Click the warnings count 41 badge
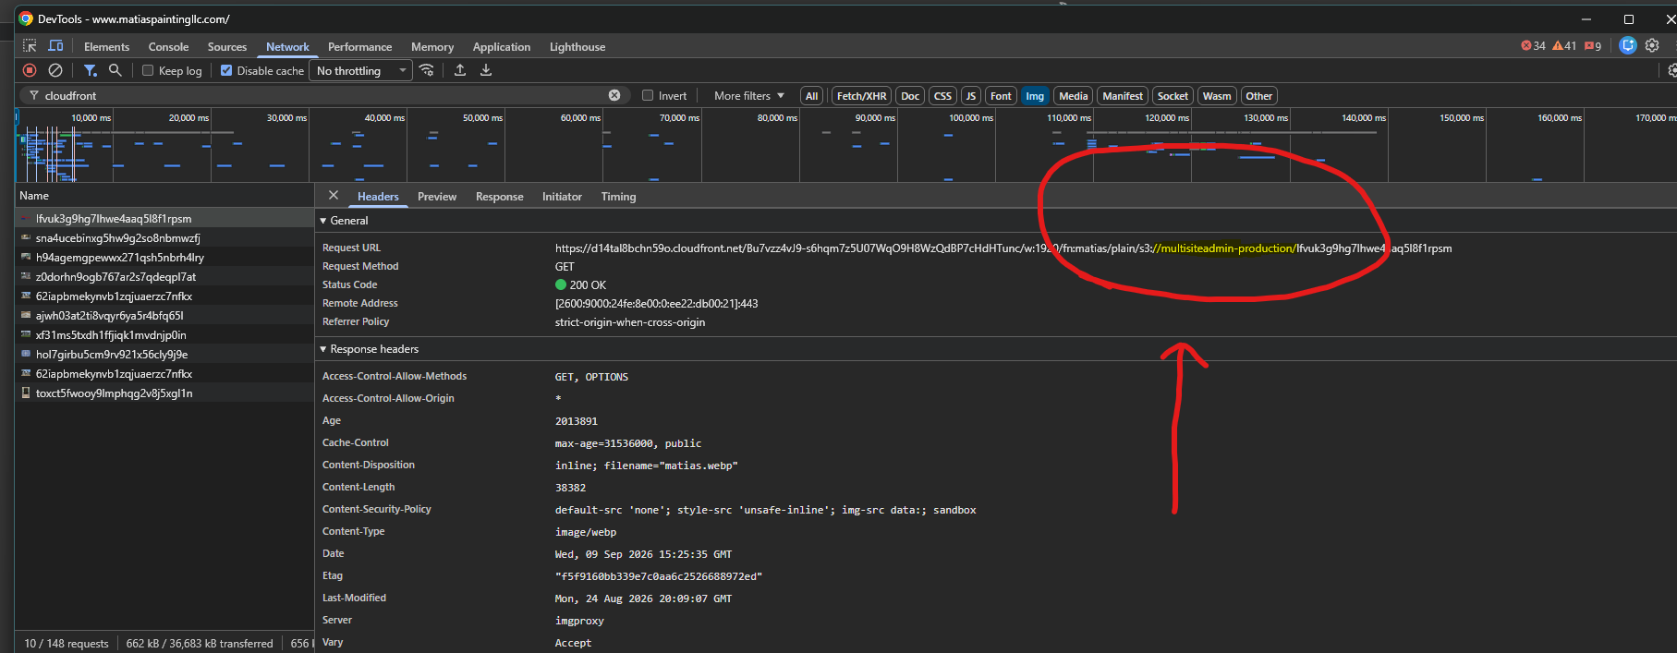 (1564, 45)
